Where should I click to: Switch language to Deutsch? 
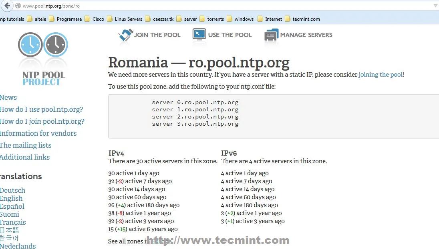[x=12, y=190]
